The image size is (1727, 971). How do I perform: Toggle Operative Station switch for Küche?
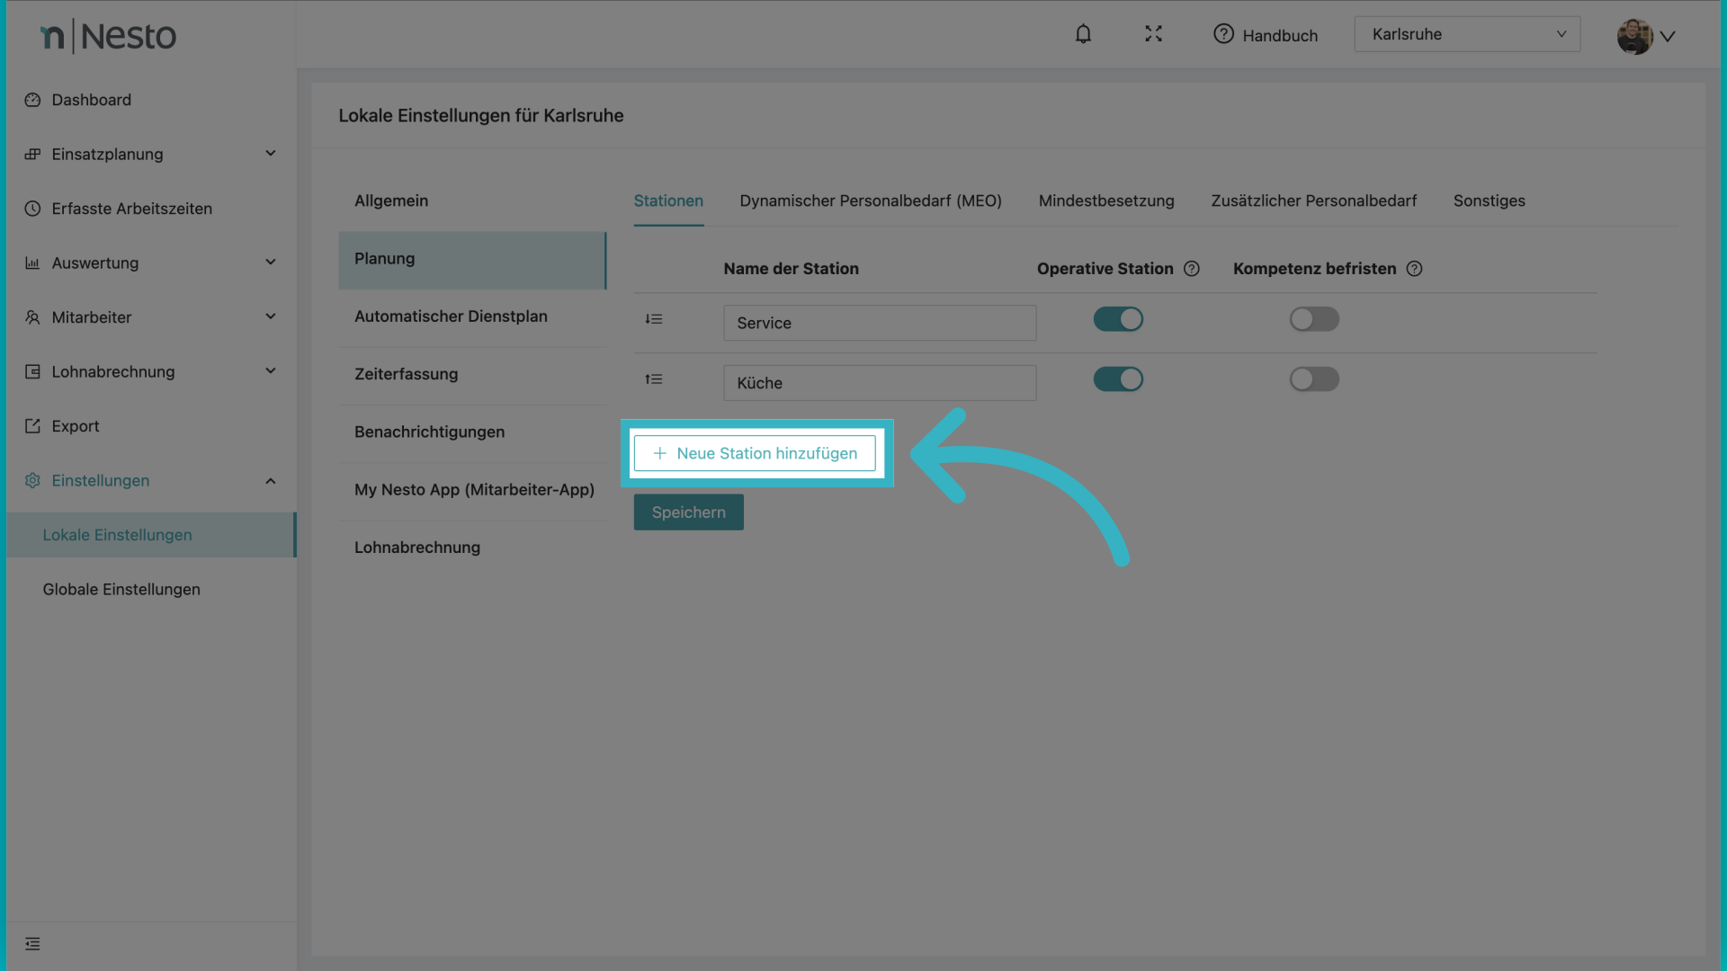pyautogui.click(x=1118, y=379)
